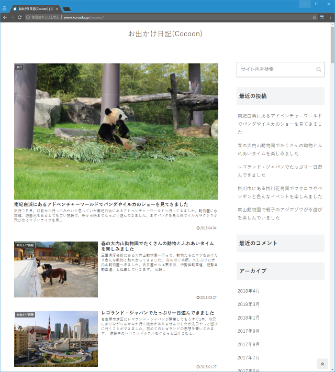
Task: Open the 2017年7月 archive
Action: (249, 357)
